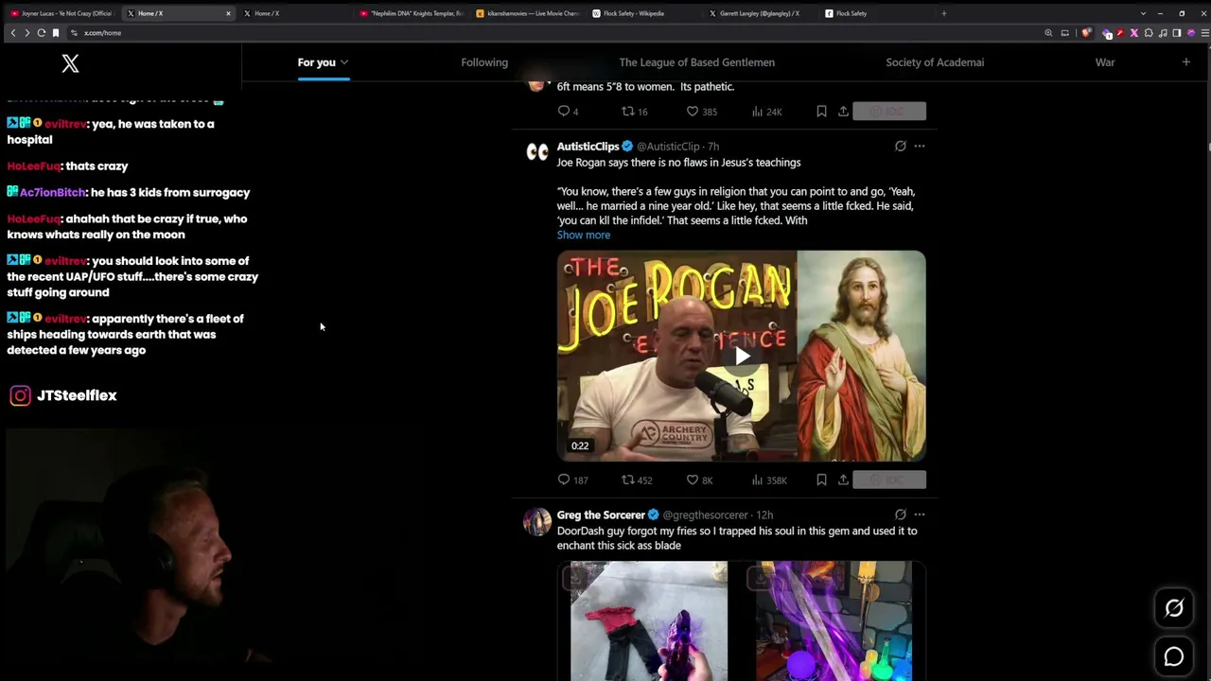The image size is (1211, 681).
Task: Close the active Home / X tab
Action: (228, 13)
